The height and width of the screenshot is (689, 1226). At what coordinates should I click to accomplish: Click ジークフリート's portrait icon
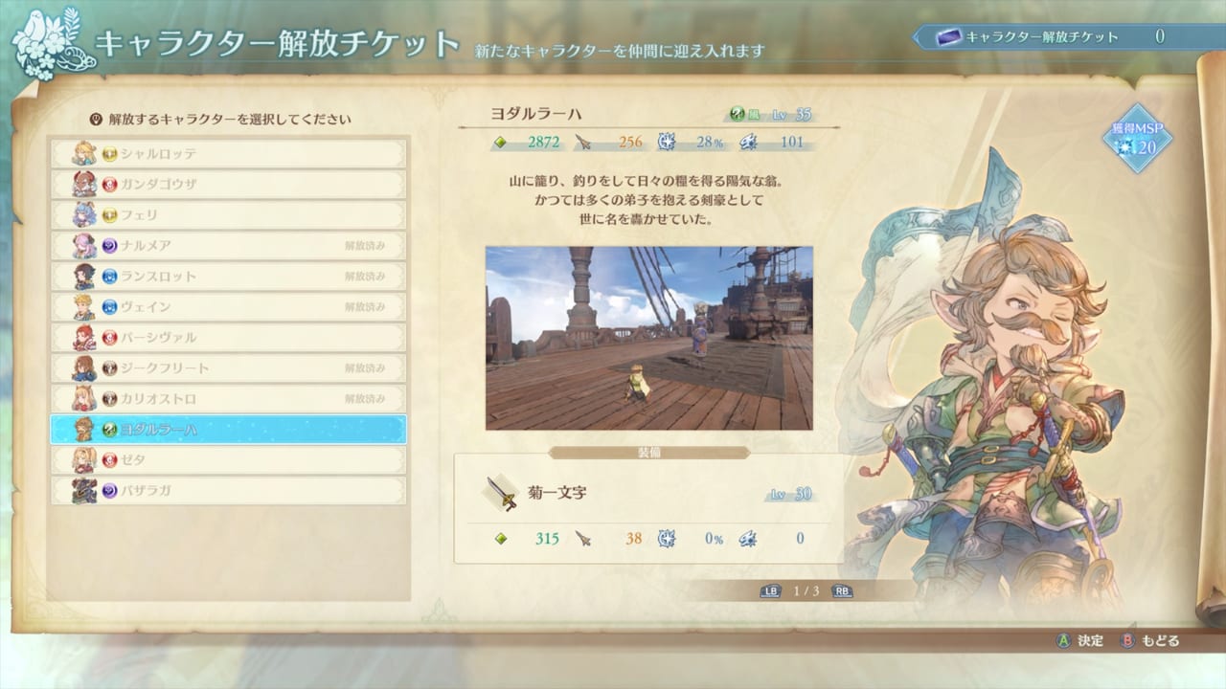tap(84, 367)
